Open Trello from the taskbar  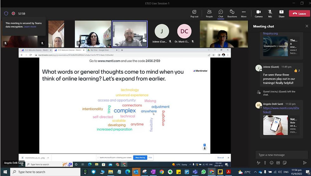pos(187,172)
